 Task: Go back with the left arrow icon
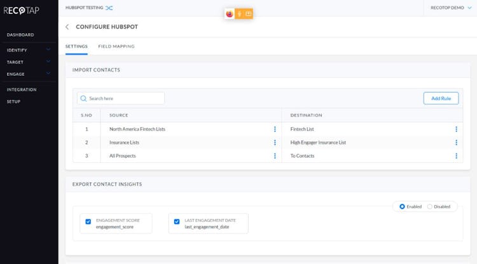[x=67, y=27]
